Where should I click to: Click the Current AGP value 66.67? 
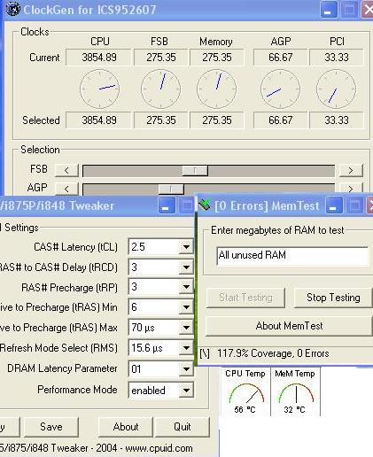pos(281,58)
